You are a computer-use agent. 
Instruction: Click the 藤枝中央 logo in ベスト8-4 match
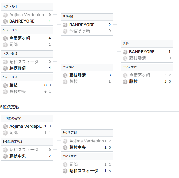[x=5, y=92]
